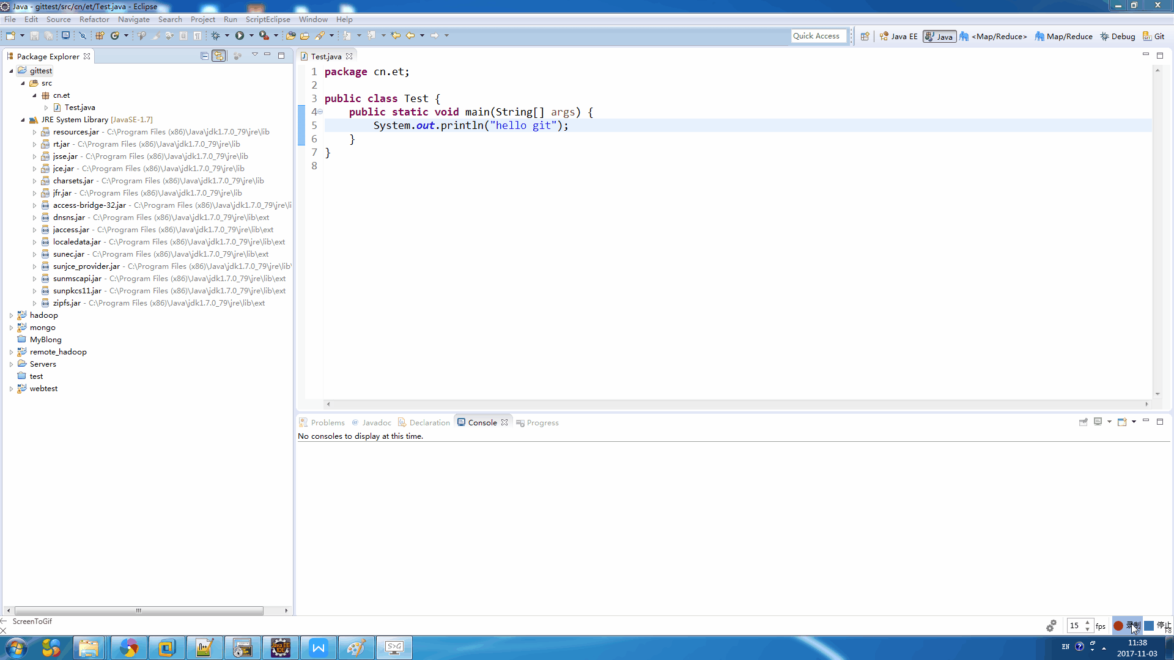Switch to the Map/Reduce perspective
1174x660 pixels.
click(x=1063, y=36)
